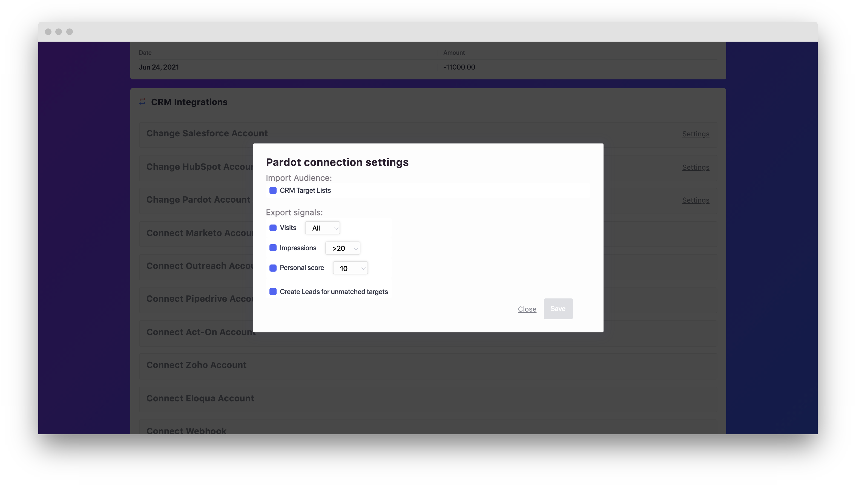The height and width of the screenshot is (489, 856).
Task: Open Settings for HubSpot Account
Action: click(x=696, y=167)
